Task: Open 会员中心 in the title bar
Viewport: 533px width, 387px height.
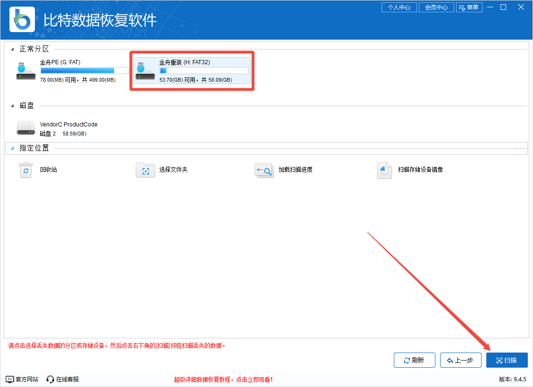Action: coord(436,8)
